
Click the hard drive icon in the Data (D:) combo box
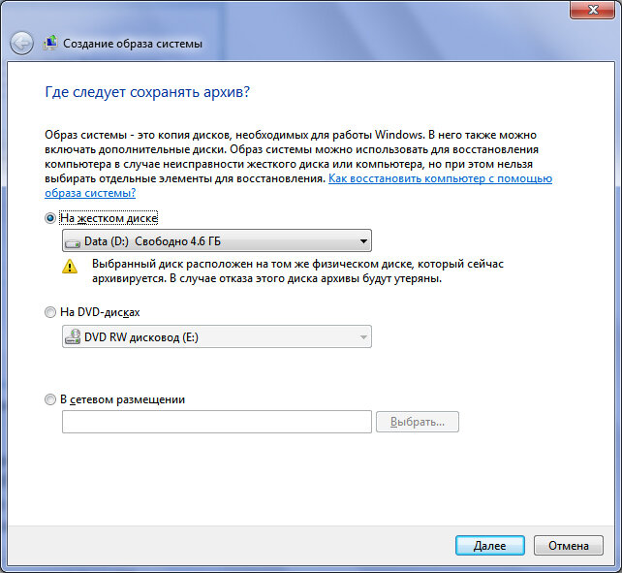coord(73,241)
